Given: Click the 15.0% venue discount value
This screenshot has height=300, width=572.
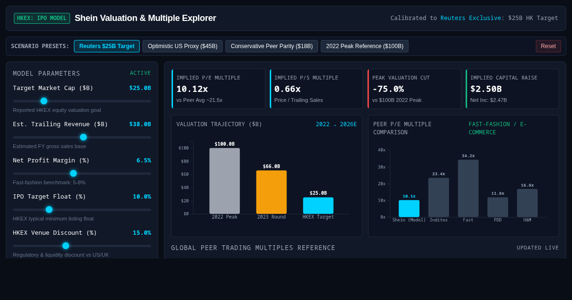Looking at the screenshot, I should 142,233.
